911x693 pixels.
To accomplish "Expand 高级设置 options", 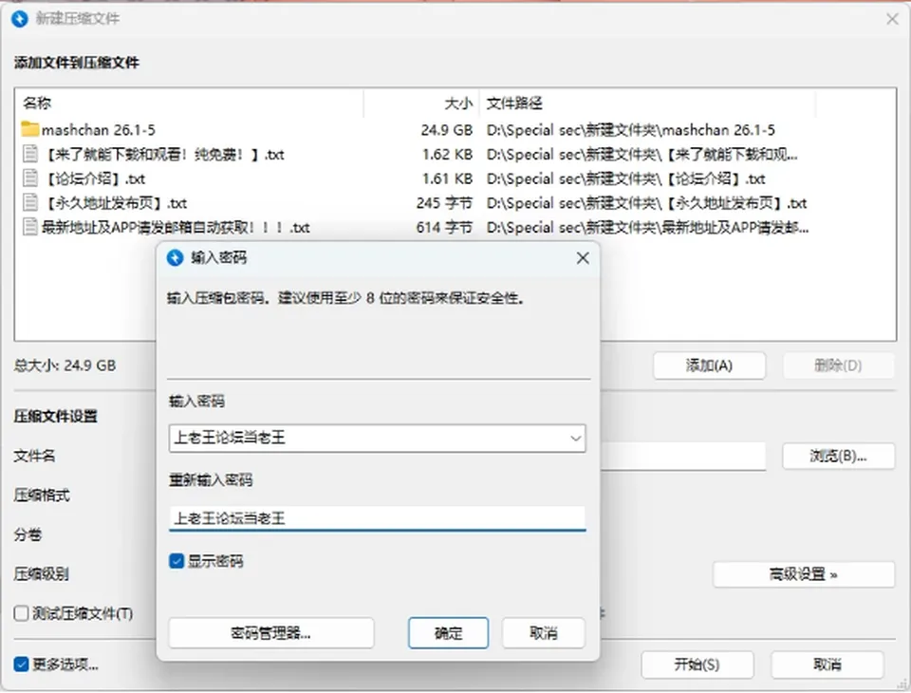I will point(804,575).
